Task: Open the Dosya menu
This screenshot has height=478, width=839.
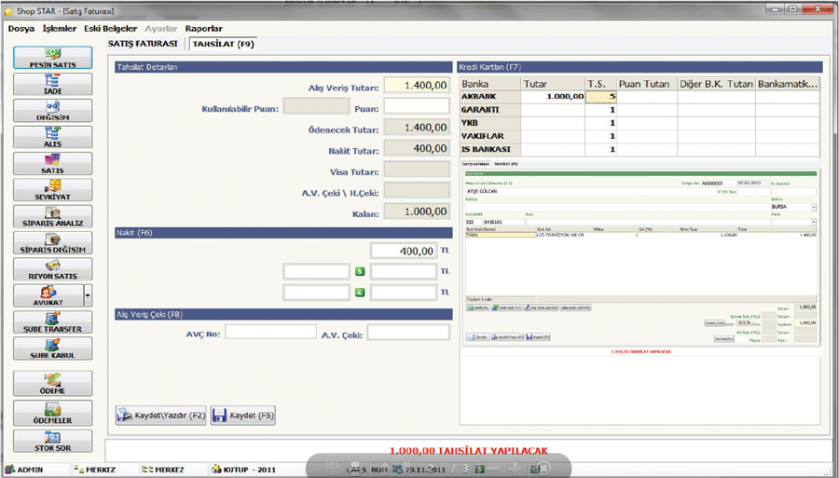Action: pyautogui.click(x=21, y=29)
